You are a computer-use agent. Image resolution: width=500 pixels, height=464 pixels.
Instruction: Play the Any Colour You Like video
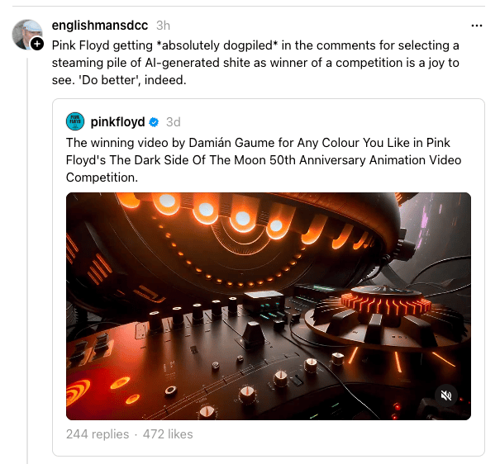click(268, 306)
